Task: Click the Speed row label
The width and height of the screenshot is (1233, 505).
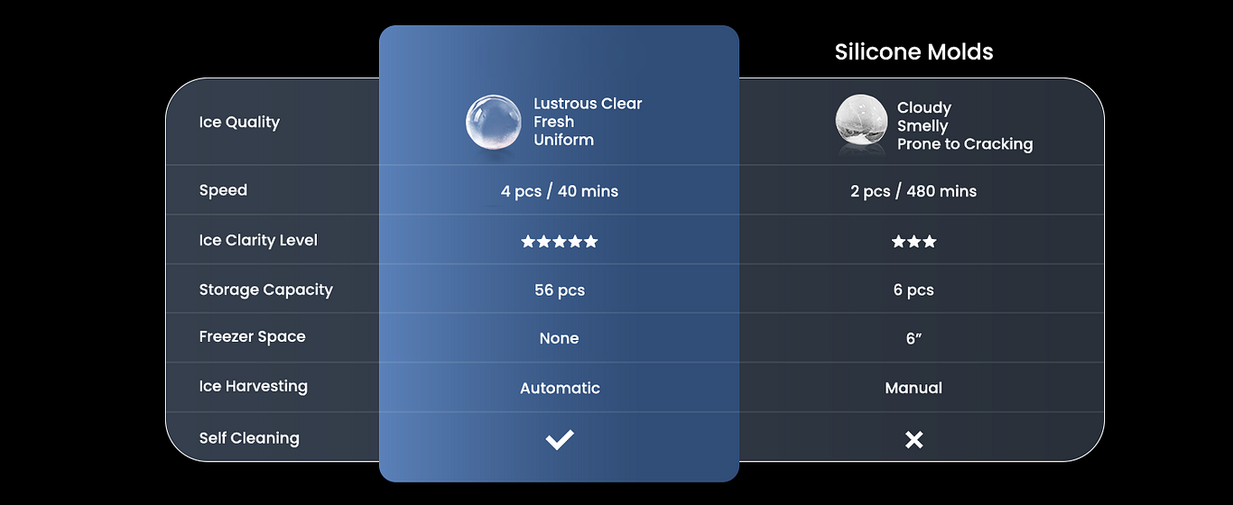Action: 223,190
